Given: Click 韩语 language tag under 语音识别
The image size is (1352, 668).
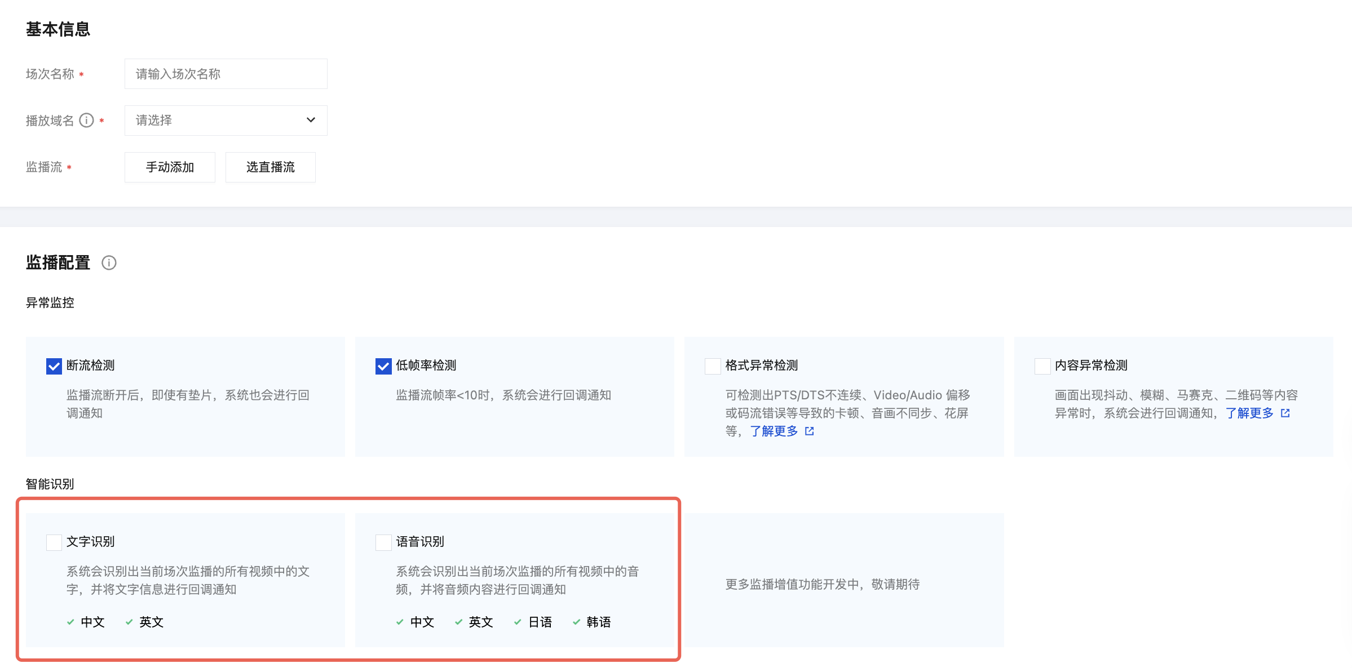Looking at the screenshot, I should [598, 622].
